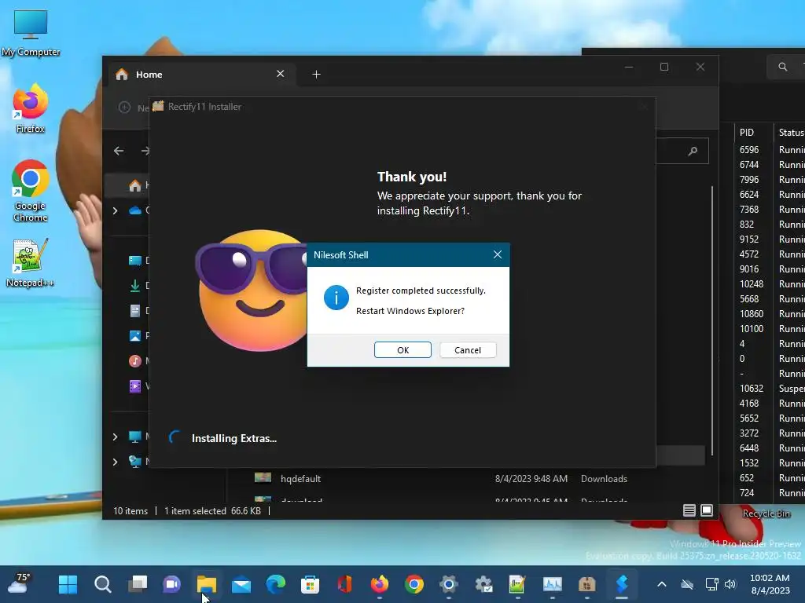
Task: Cancel the Nilesoft Shell restart prompt
Action: coord(467,349)
